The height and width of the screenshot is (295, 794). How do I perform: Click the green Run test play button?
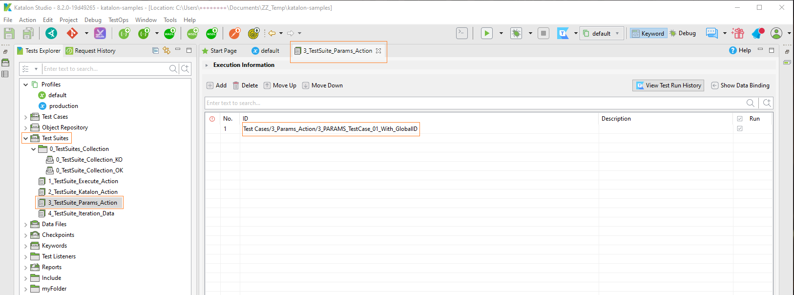486,33
